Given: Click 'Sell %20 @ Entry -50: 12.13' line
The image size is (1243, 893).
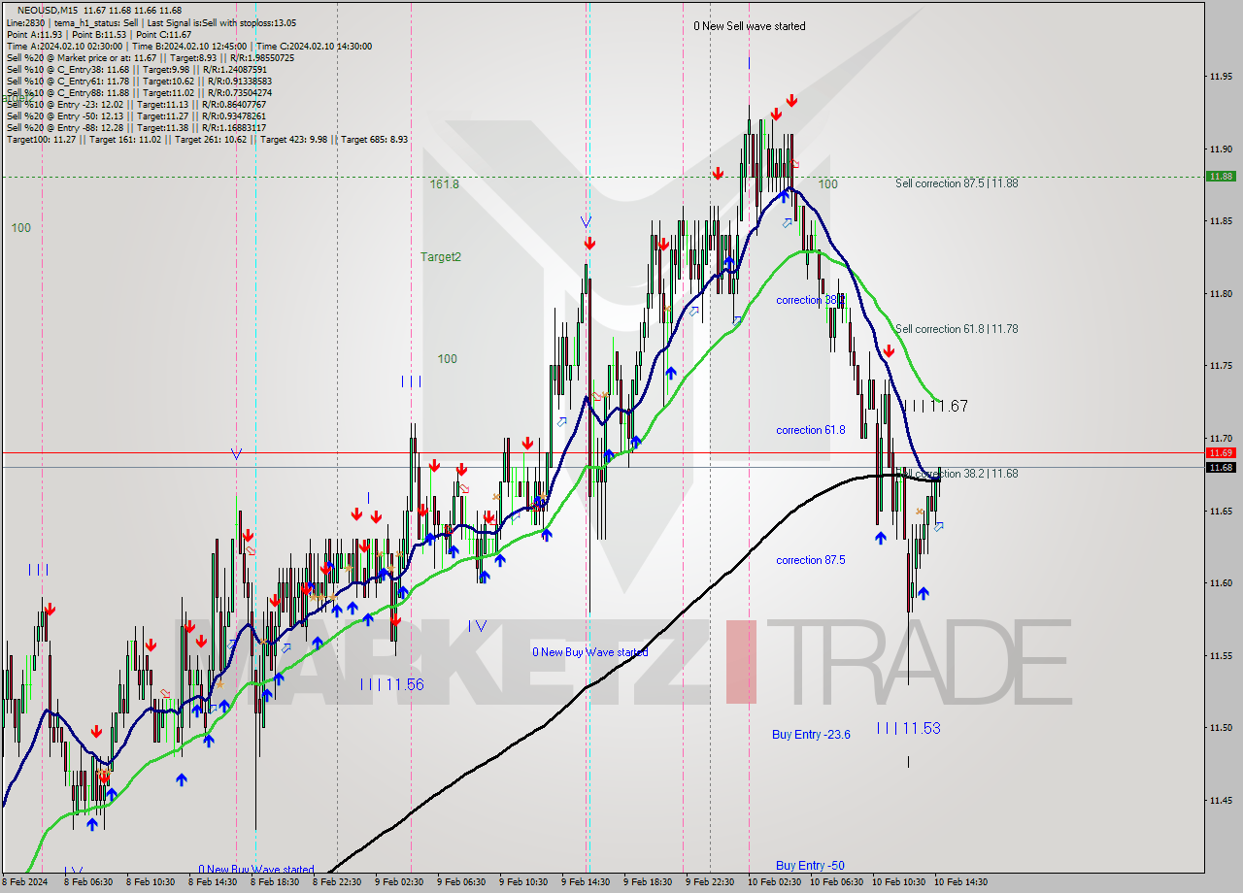Looking at the screenshot, I should 139,116.
